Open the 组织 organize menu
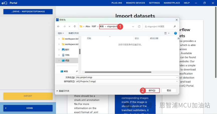217x114 pixels. 61,33
